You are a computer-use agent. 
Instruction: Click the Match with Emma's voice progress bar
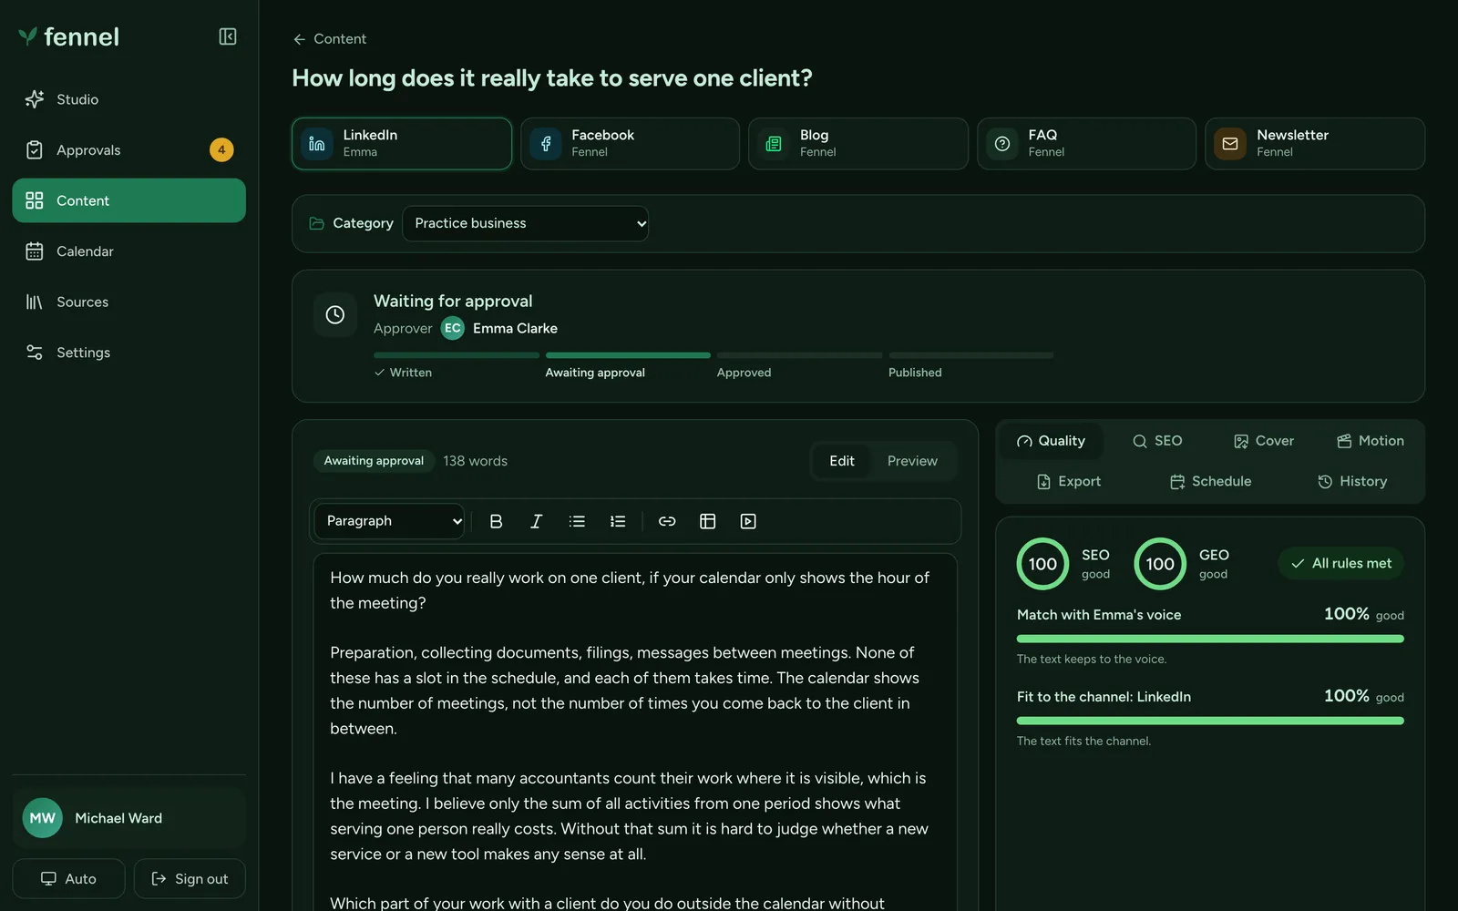[x=1210, y=639]
